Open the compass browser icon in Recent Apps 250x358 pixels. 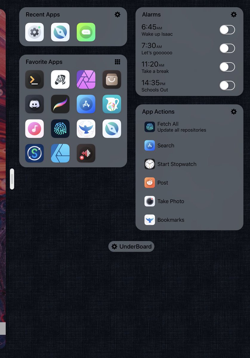60,32
